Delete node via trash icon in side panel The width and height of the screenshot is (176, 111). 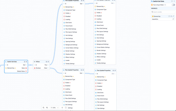[x=174, y=1]
